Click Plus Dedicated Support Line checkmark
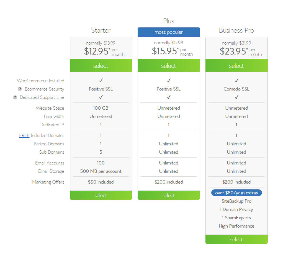Viewport: 296px width, 260px height. [x=169, y=97]
